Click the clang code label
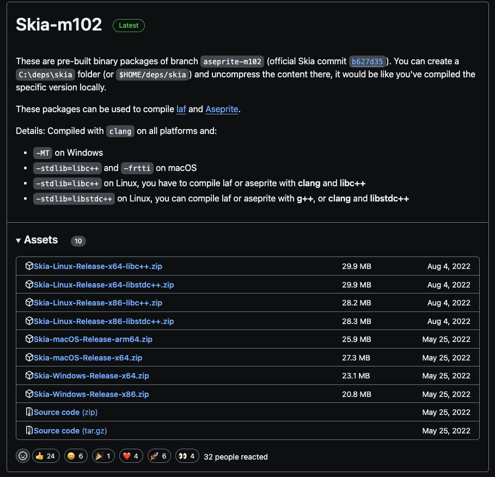 coord(120,131)
